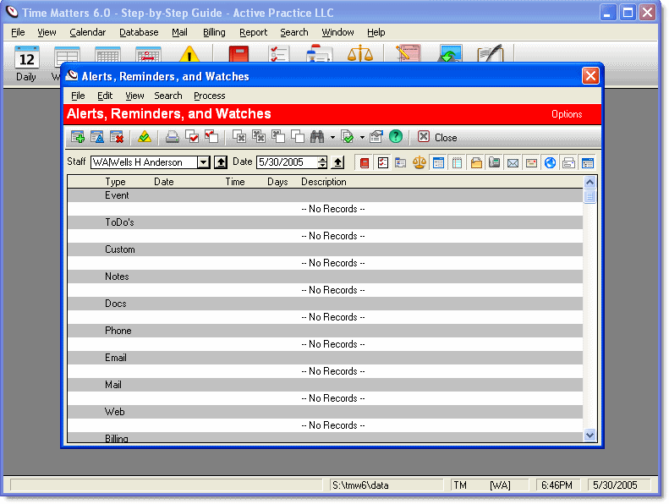Toggle the Phone filter button
669x504 pixels.
495,162
